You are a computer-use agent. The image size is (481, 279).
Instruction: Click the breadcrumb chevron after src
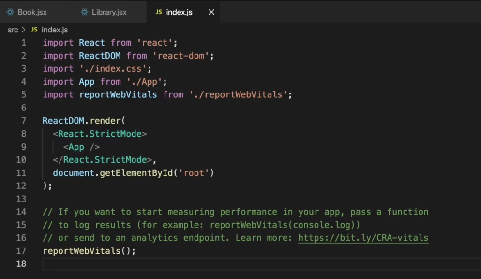pyautogui.click(x=23, y=30)
